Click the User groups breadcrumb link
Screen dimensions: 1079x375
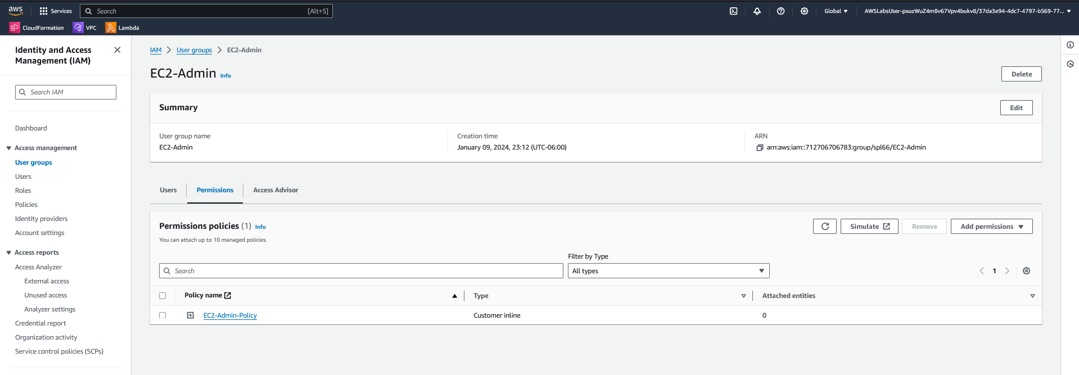(194, 50)
